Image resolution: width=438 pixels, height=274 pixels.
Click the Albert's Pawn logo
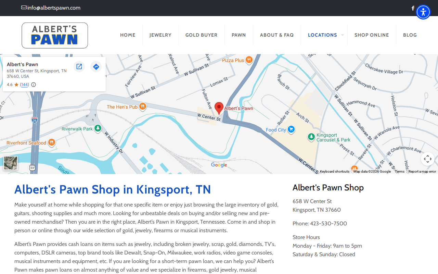pos(55,35)
